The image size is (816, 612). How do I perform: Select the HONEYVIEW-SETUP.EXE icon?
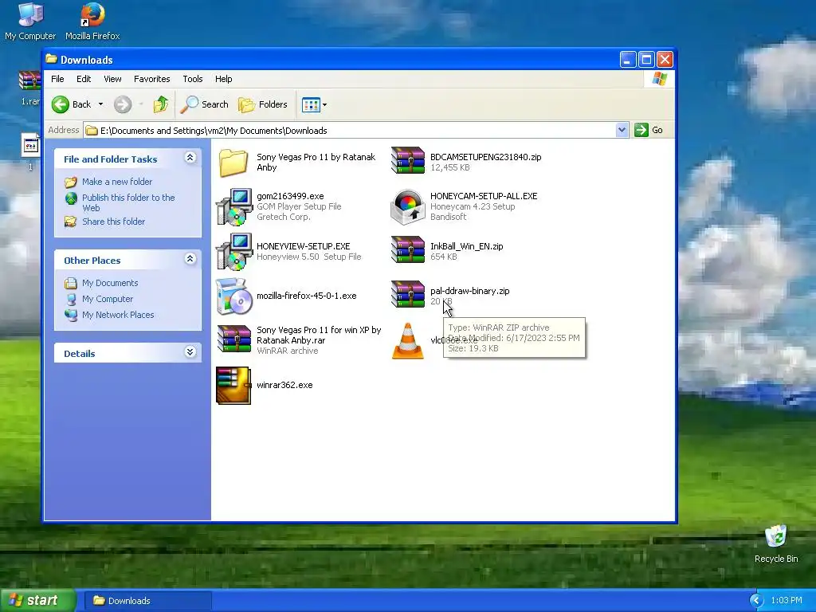[x=234, y=251]
